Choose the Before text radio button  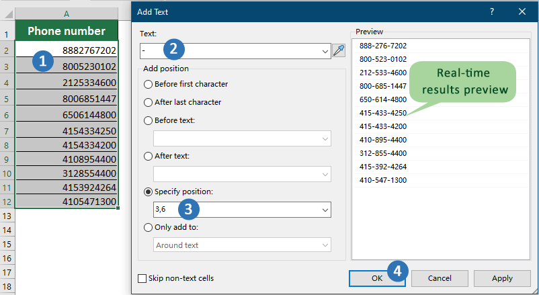pos(149,120)
